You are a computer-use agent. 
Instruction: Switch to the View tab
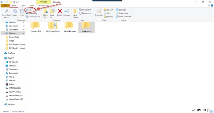[x=32, y=6]
